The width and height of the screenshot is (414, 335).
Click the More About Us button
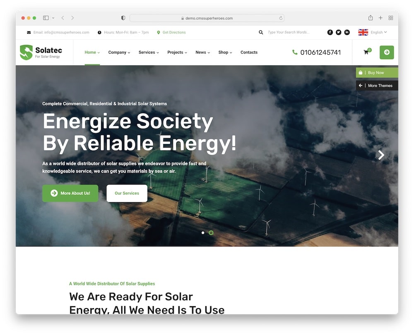point(70,194)
